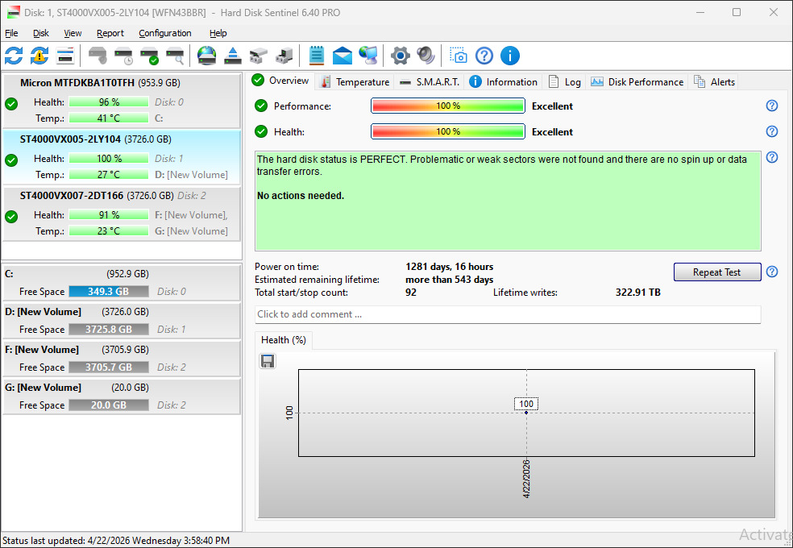Click the disk with open drawer icon
This screenshot has width=793, height=548.
click(x=259, y=56)
